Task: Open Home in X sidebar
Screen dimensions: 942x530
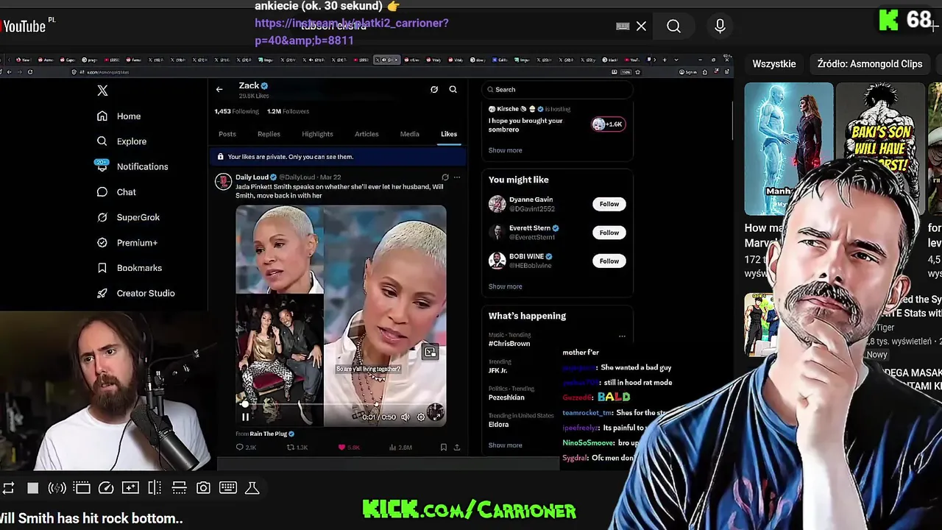Action: click(118, 116)
